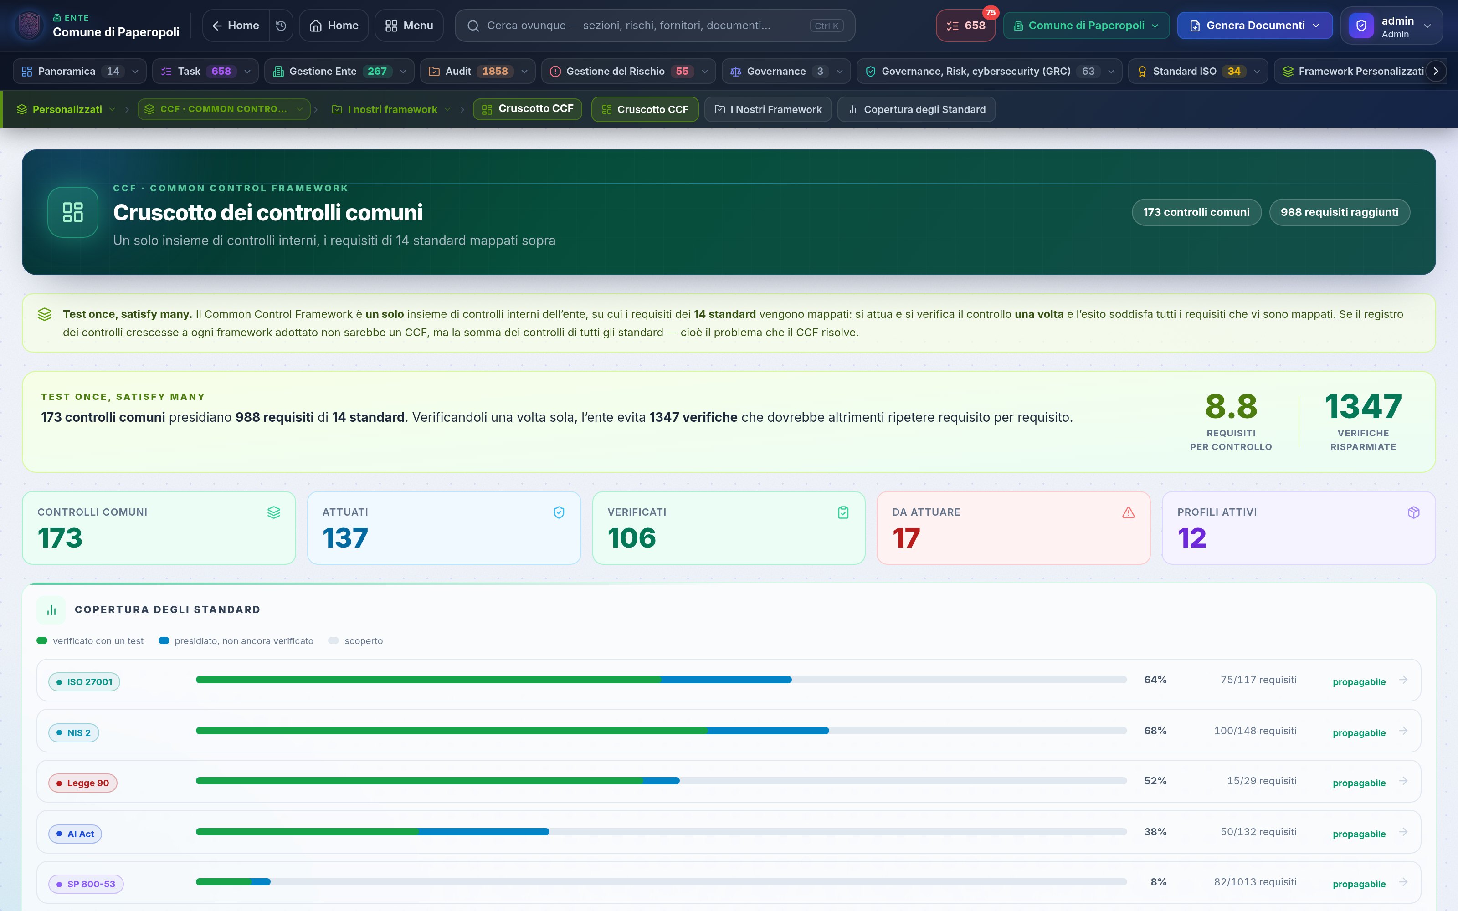The height and width of the screenshot is (911, 1458).
Task: Click the AI Act coverage progress bar
Action: pyautogui.click(x=661, y=832)
